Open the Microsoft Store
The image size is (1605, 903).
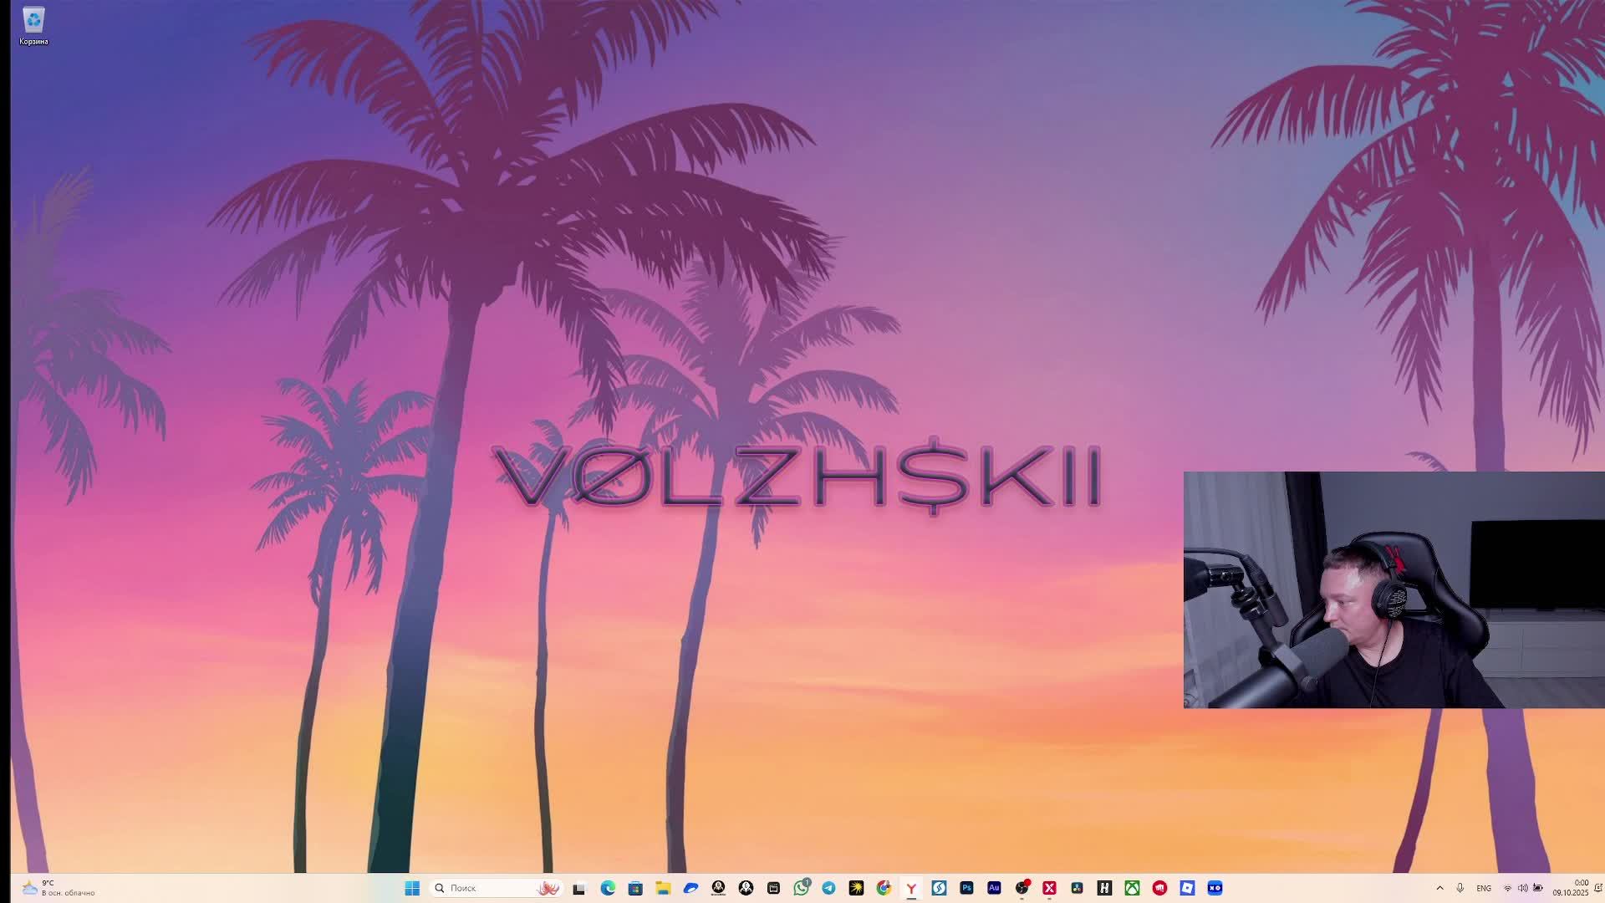click(x=634, y=888)
